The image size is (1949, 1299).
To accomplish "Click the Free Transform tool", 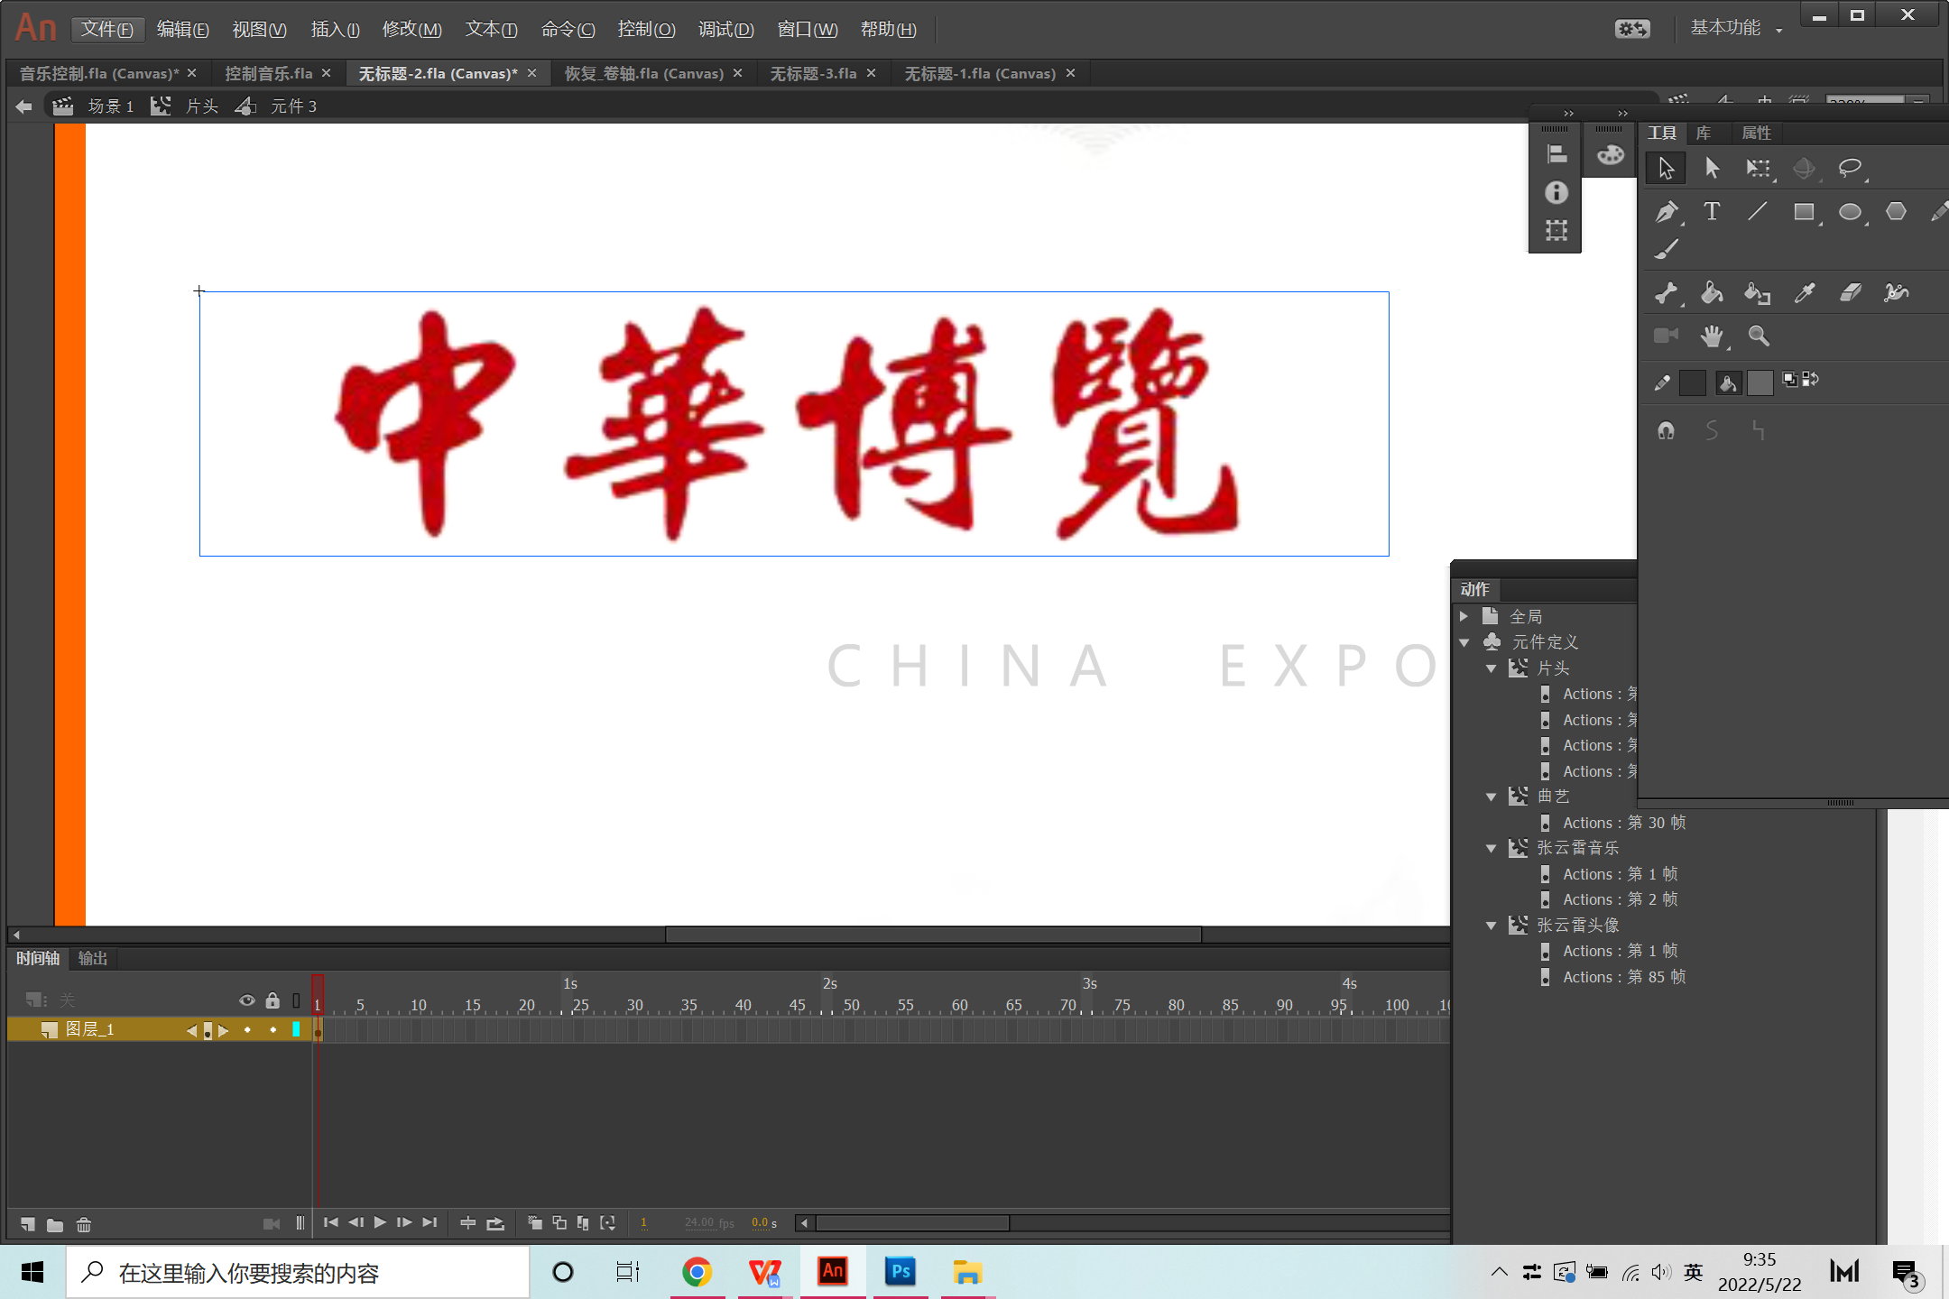I will coord(1758,168).
